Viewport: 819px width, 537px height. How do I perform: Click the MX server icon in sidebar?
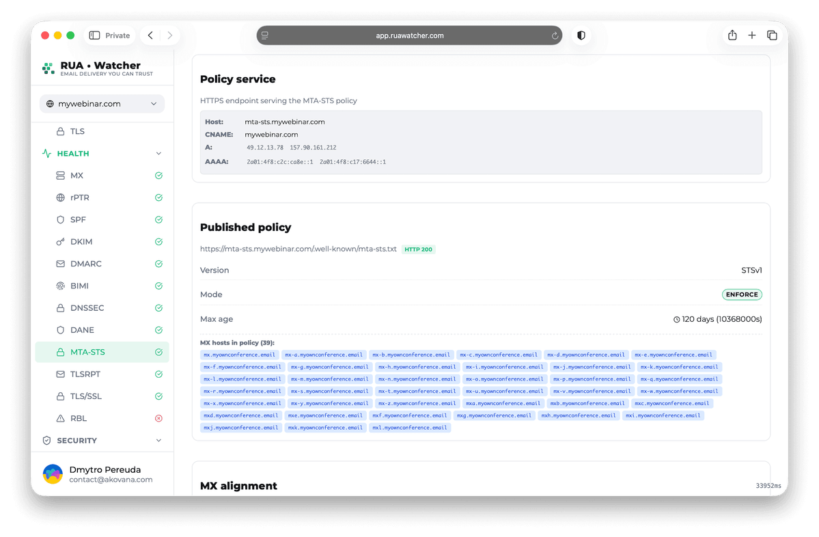tap(60, 176)
